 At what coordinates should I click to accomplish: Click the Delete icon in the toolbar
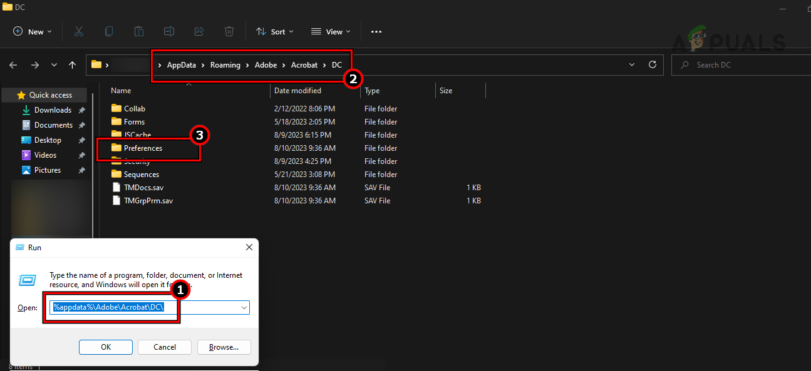pyautogui.click(x=229, y=31)
